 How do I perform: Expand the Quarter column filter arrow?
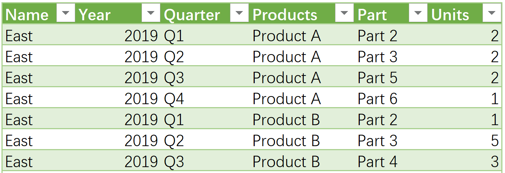[x=239, y=14]
